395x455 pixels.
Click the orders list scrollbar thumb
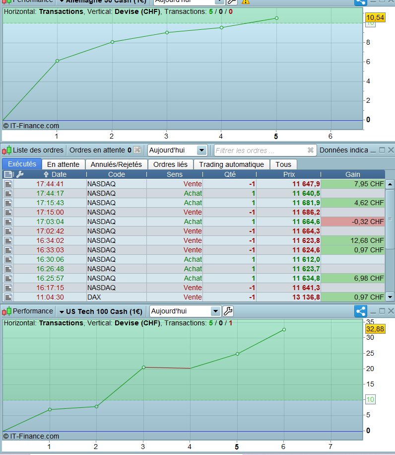[x=390, y=219]
